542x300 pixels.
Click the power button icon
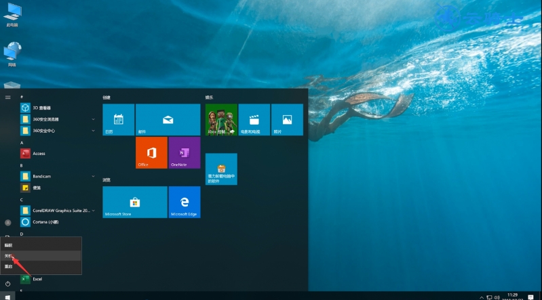point(7,284)
